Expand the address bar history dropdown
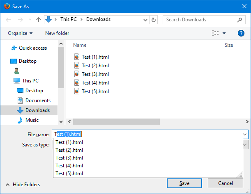This screenshot has height=194, width=251. coord(145,20)
